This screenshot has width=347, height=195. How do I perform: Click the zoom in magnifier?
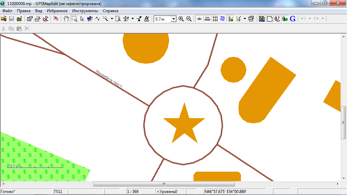pos(181,19)
